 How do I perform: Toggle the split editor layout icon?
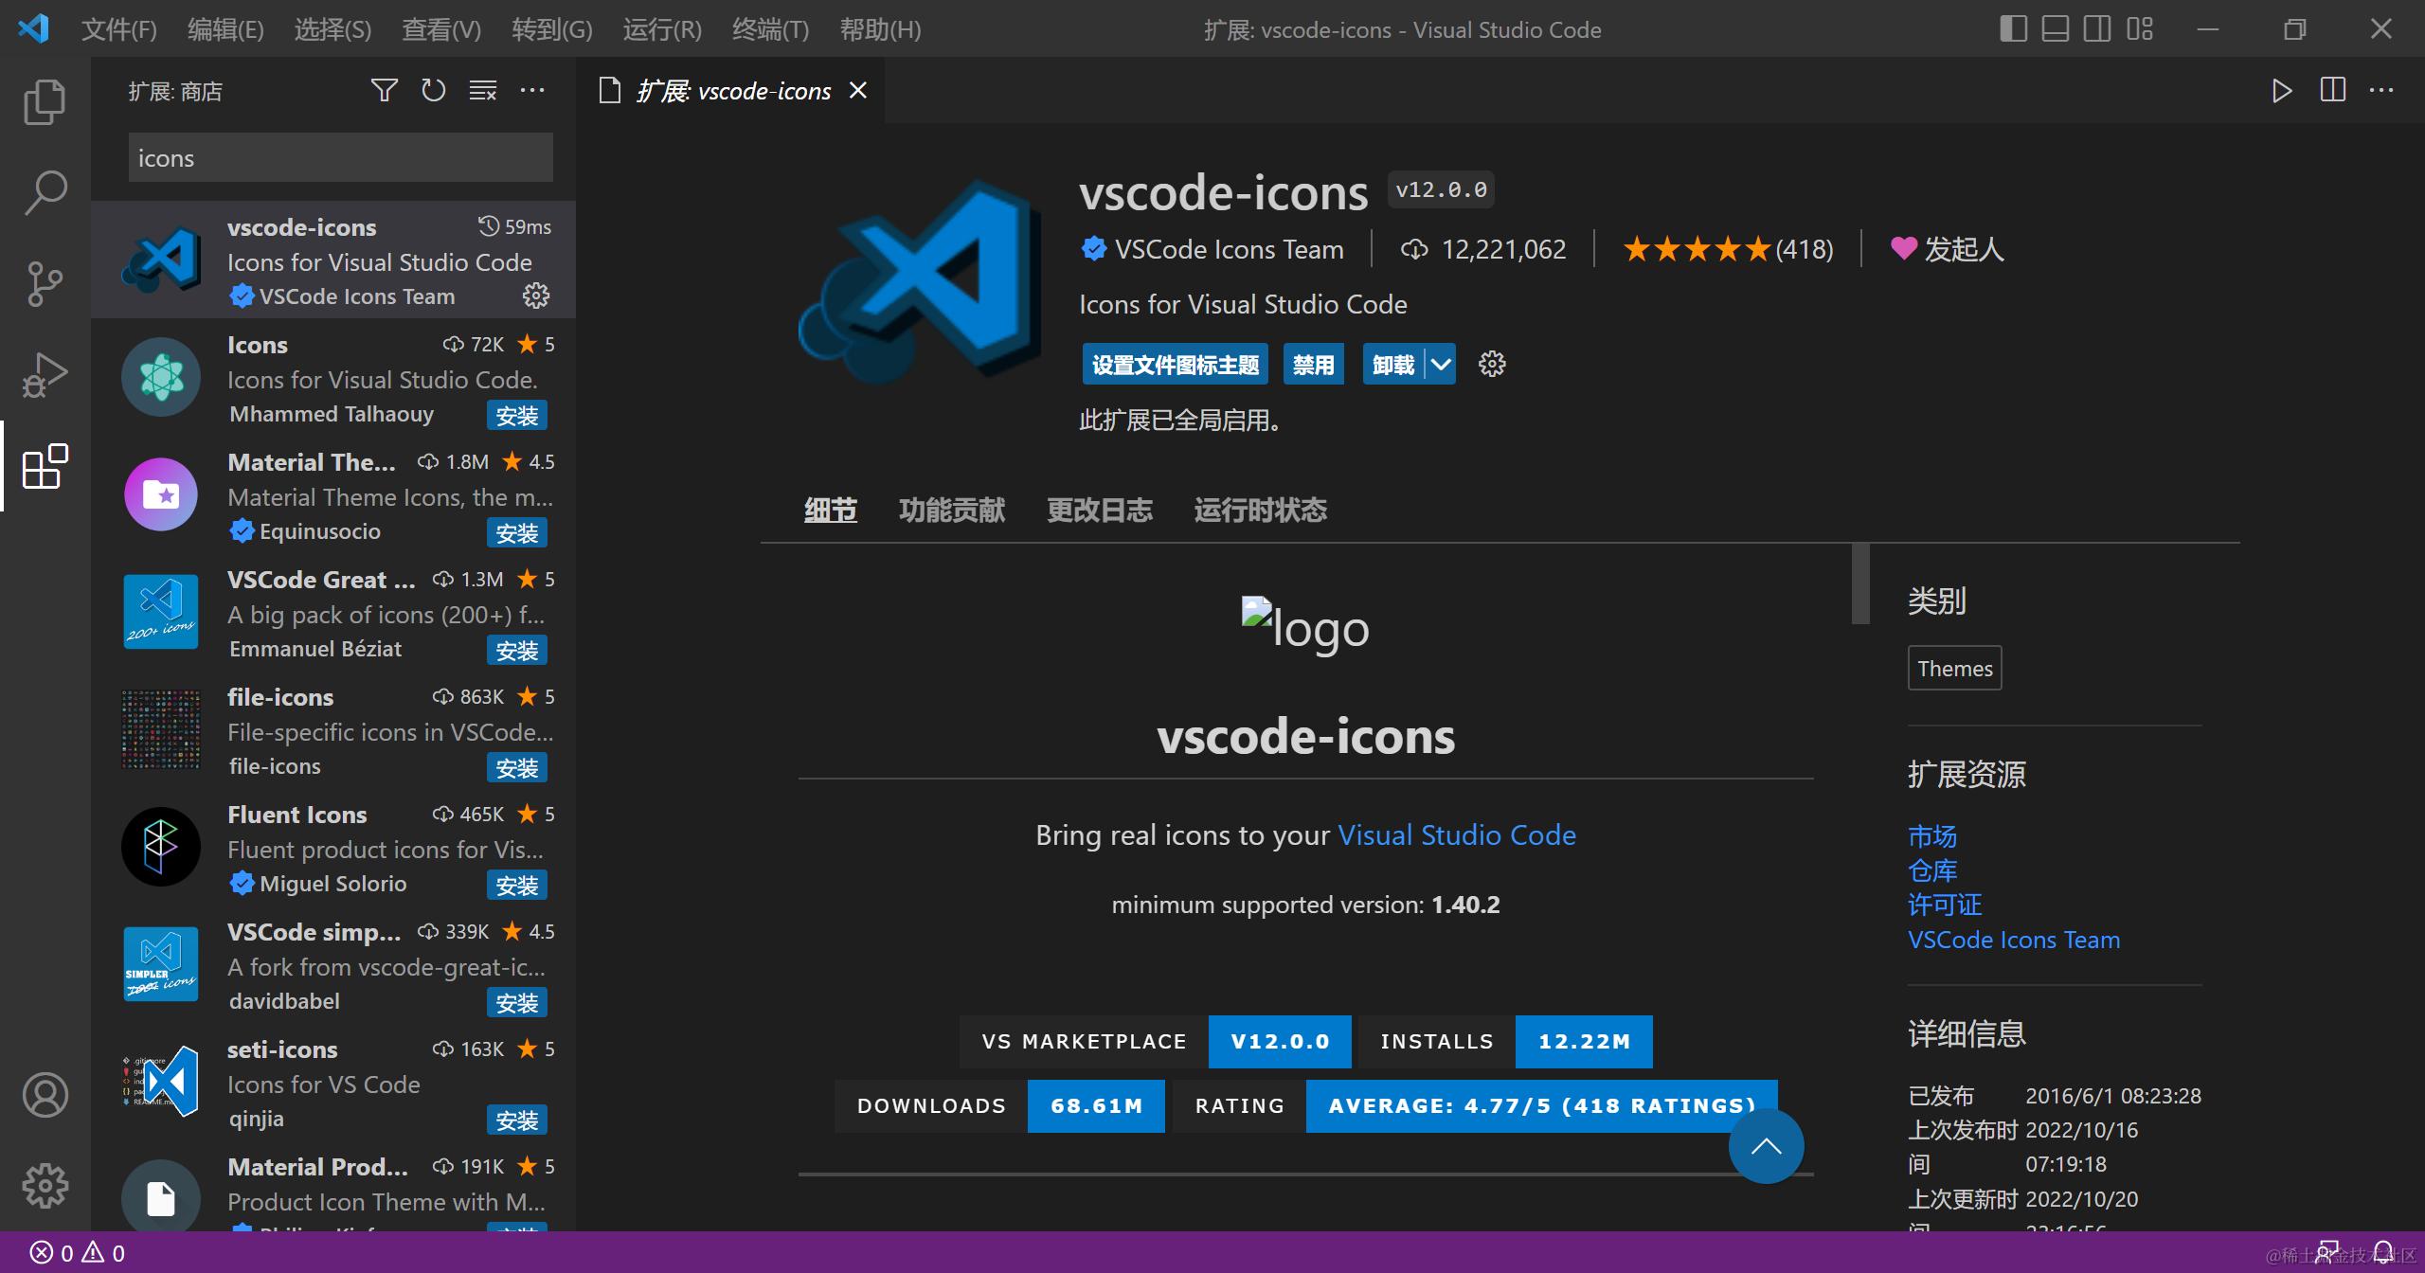tap(2331, 90)
